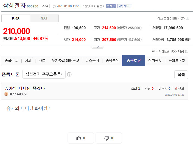The width and height of the screenshot is (193, 152).
Task: Click the 삼성전자 stock title
Action: [x=14, y=6]
